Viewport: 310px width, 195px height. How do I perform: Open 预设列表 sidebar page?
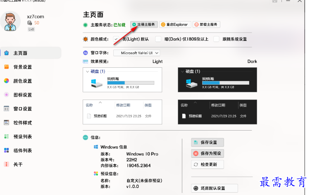(x=23, y=136)
